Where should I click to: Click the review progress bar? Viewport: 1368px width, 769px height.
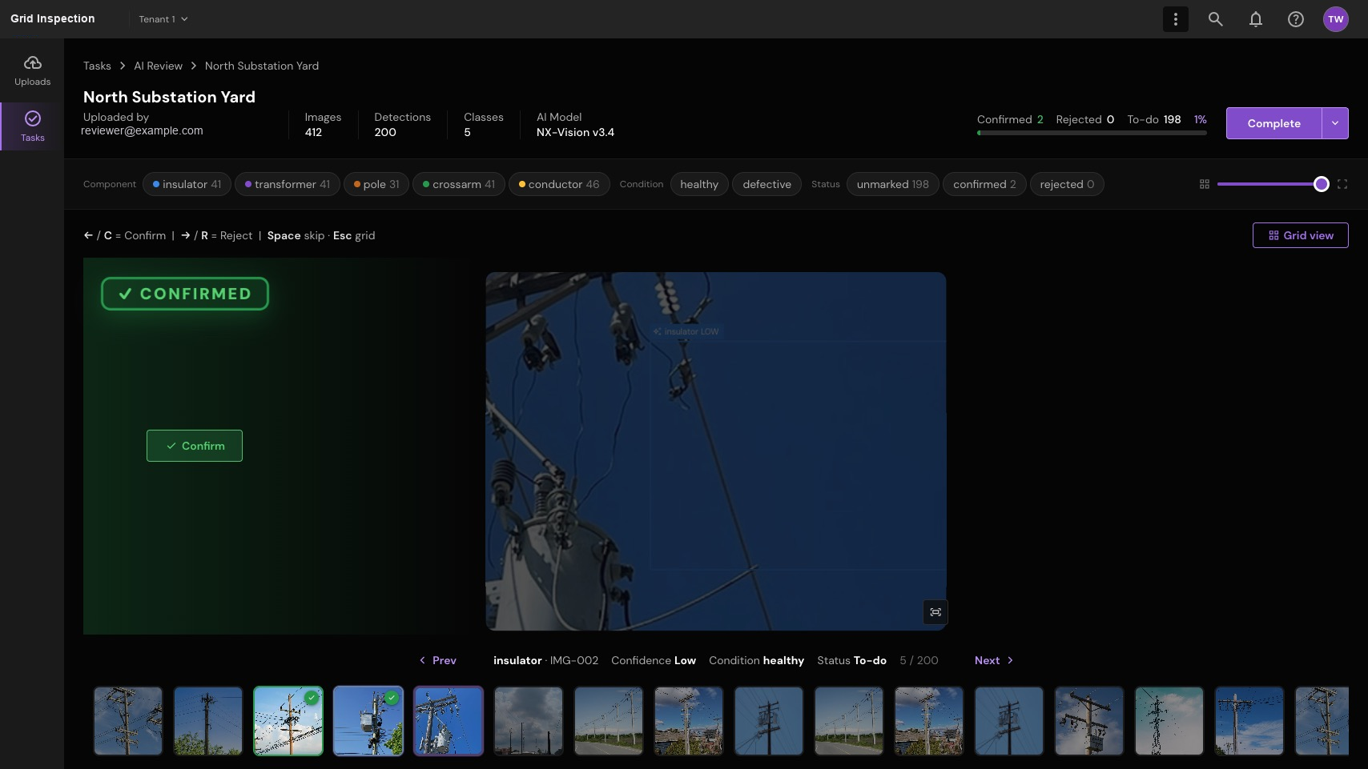tap(1092, 134)
